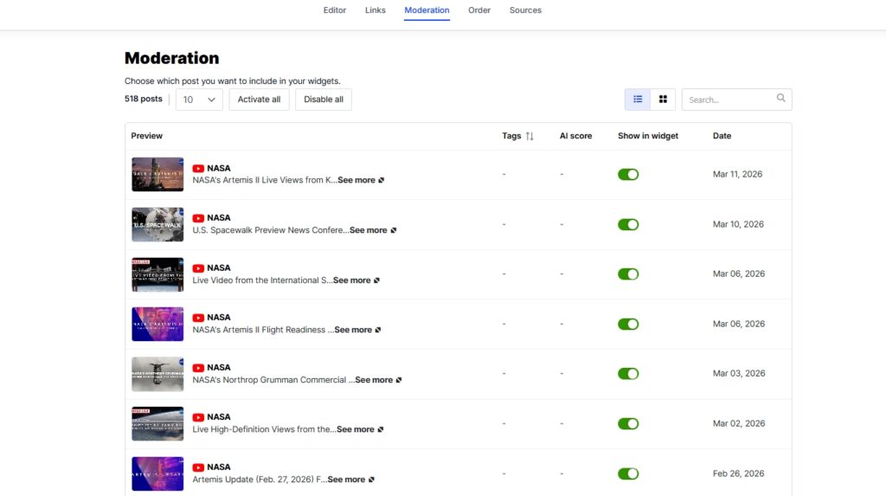Click the 518 posts count label
This screenshot has width=886, height=496.
143,99
